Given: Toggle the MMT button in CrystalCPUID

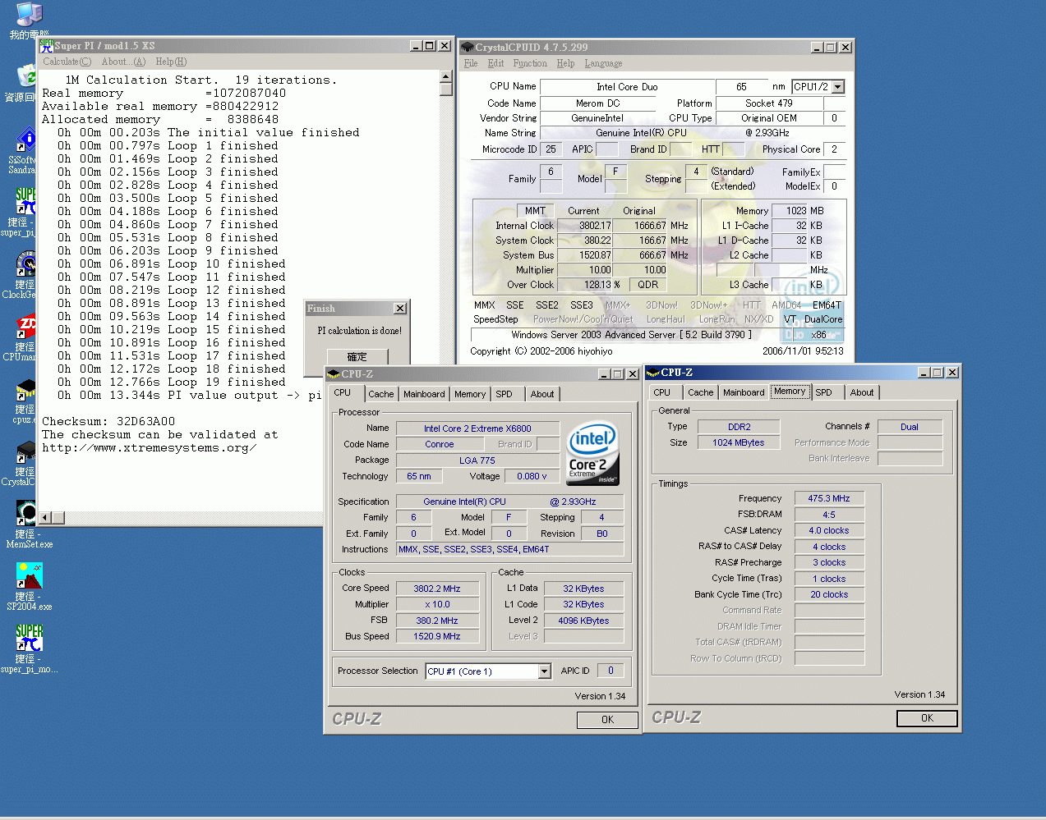Looking at the screenshot, I should (534, 211).
